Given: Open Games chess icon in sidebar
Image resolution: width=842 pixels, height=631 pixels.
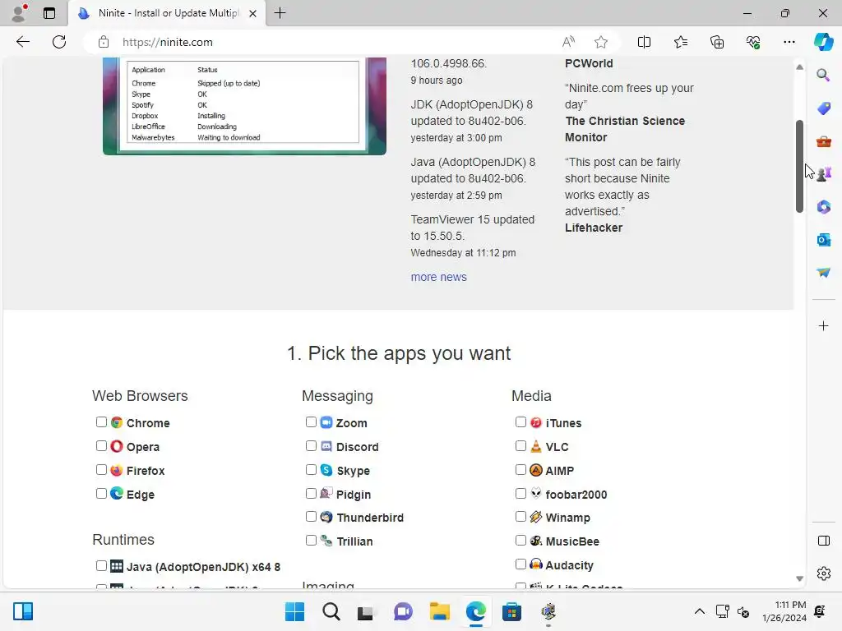Looking at the screenshot, I should pyautogui.click(x=824, y=174).
